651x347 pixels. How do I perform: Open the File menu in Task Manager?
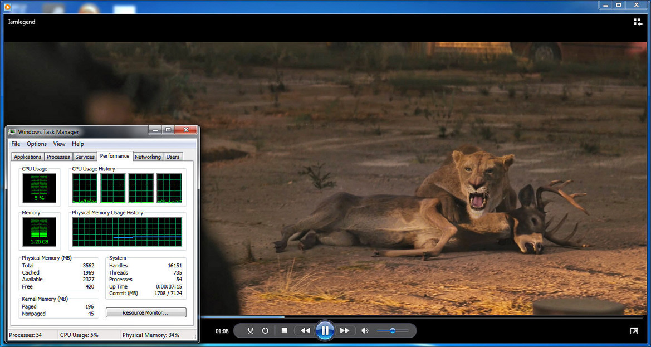[x=16, y=144]
